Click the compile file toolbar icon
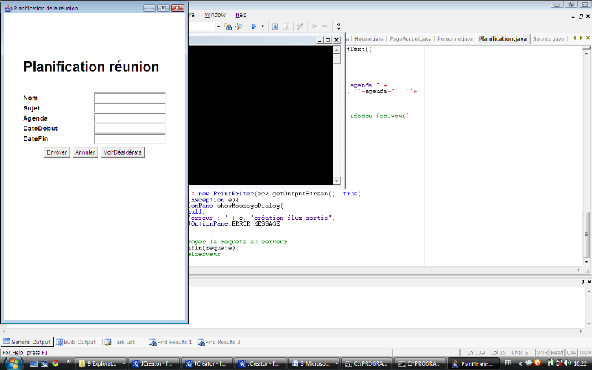The width and height of the screenshot is (592, 370). [275, 26]
